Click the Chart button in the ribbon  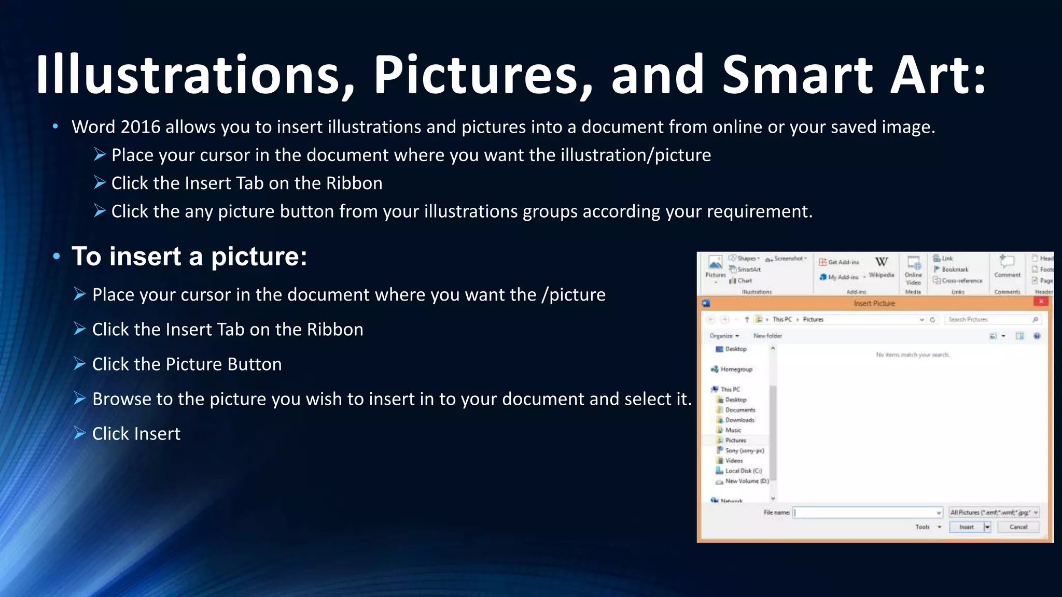coord(740,280)
